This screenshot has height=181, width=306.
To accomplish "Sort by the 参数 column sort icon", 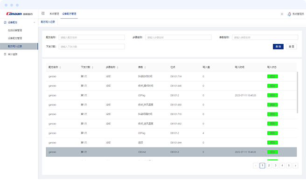I will tap(145, 67).
